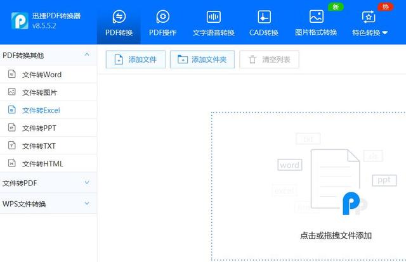Click the red 热 badge
Image resolution: width=406 pixels, height=262 pixels.
(385, 6)
